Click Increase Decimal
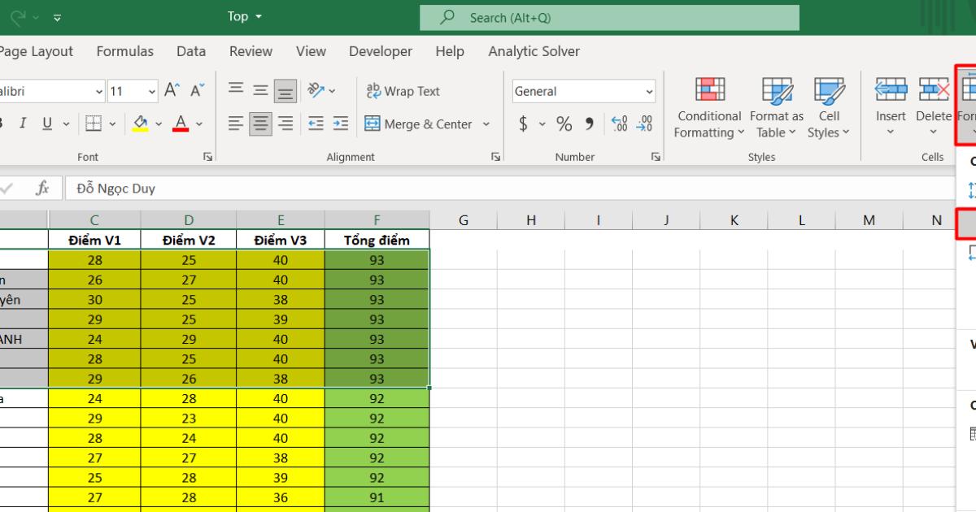Viewport: 976px width, 512px height. [x=619, y=124]
